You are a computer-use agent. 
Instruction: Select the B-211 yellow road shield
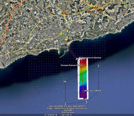123,3
